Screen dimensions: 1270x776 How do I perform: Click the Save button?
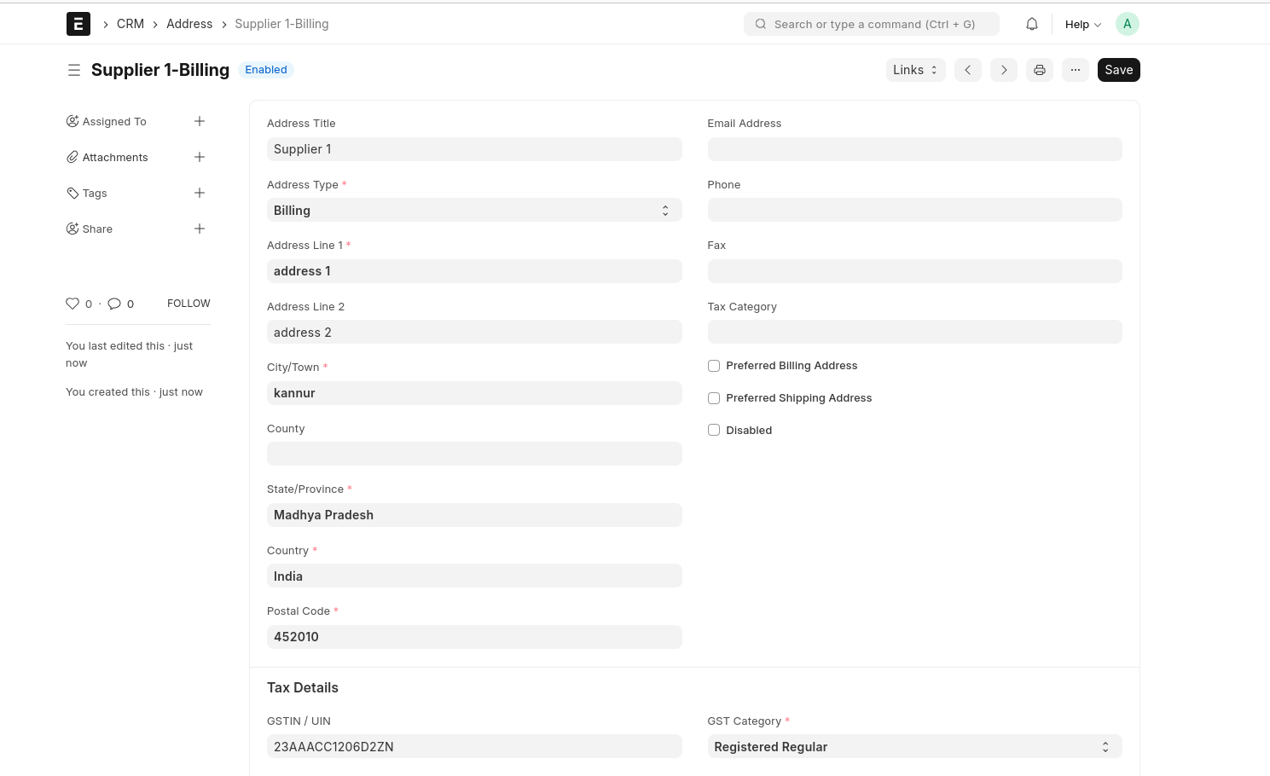1118,70
